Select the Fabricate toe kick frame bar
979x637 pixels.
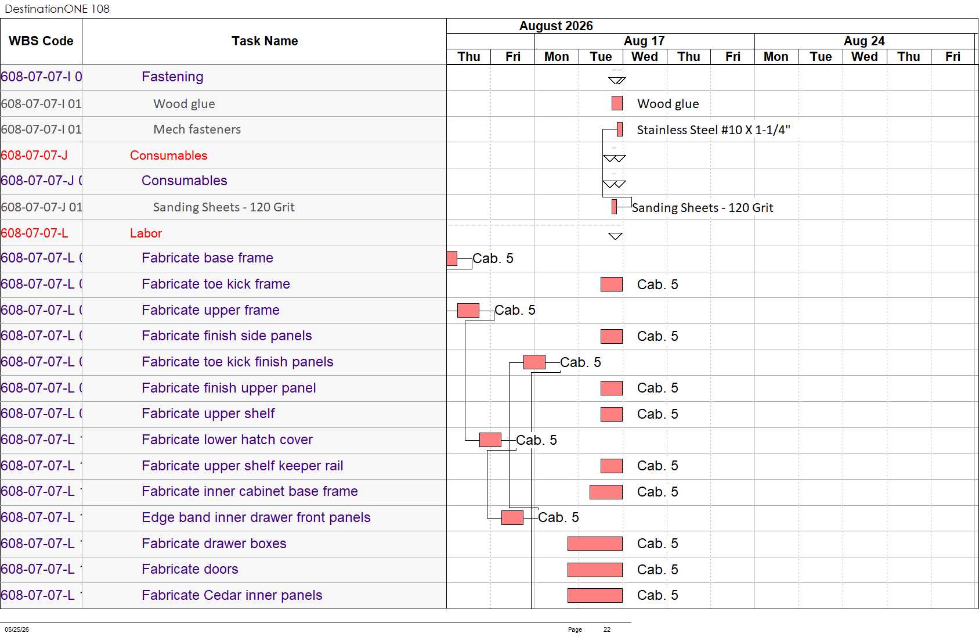click(612, 284)
